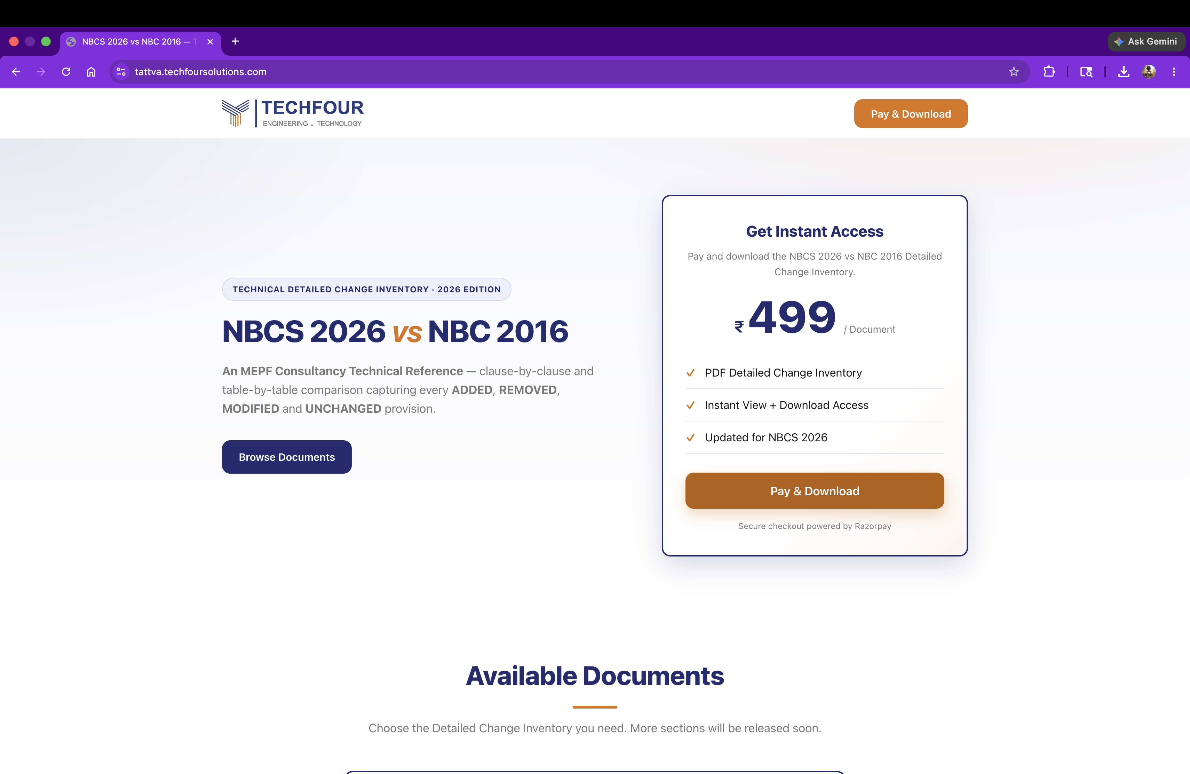Click the browser forward arrow
This screenshot has height=774, width=1190.
pos(41,71)
